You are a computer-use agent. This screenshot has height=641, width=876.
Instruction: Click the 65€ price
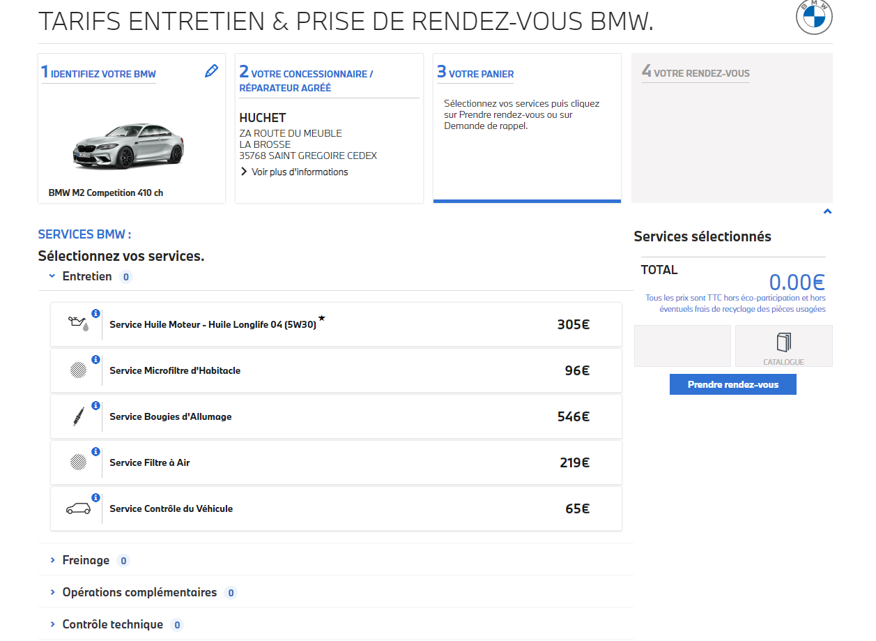click(x=578, y=508)
